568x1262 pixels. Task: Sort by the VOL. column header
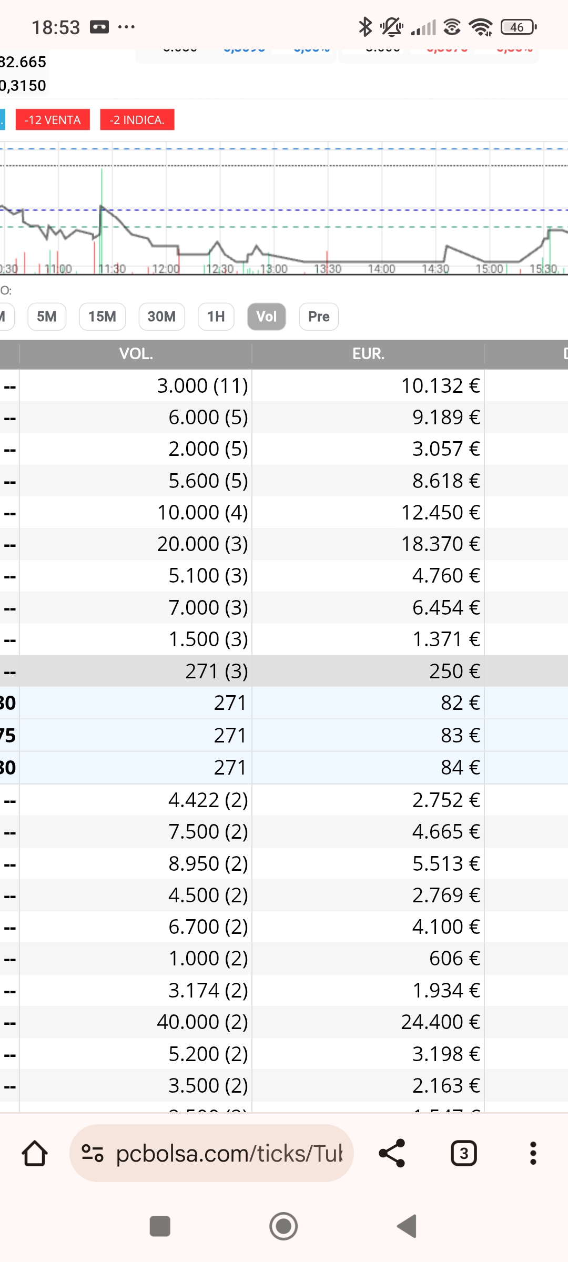click(136, 354)
